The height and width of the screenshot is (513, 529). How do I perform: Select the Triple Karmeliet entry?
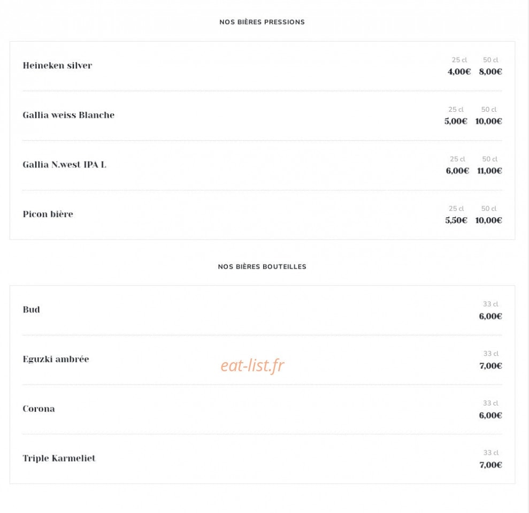(59, 458)
